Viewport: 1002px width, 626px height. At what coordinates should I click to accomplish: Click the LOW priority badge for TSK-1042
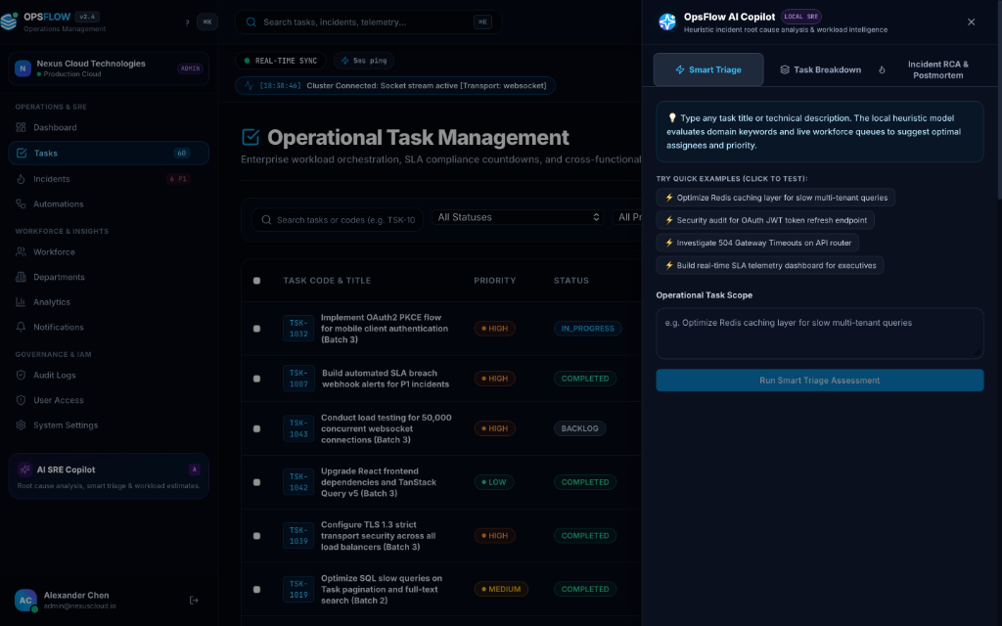(x=494, y=482)
